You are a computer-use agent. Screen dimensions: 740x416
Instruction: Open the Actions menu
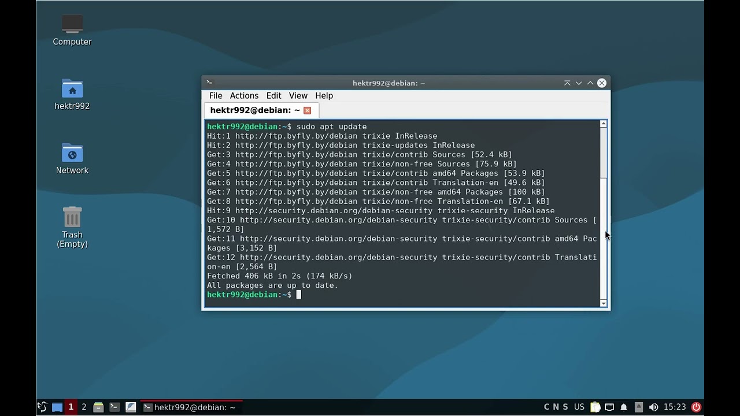pyautogui.click(x=244, y=95)
